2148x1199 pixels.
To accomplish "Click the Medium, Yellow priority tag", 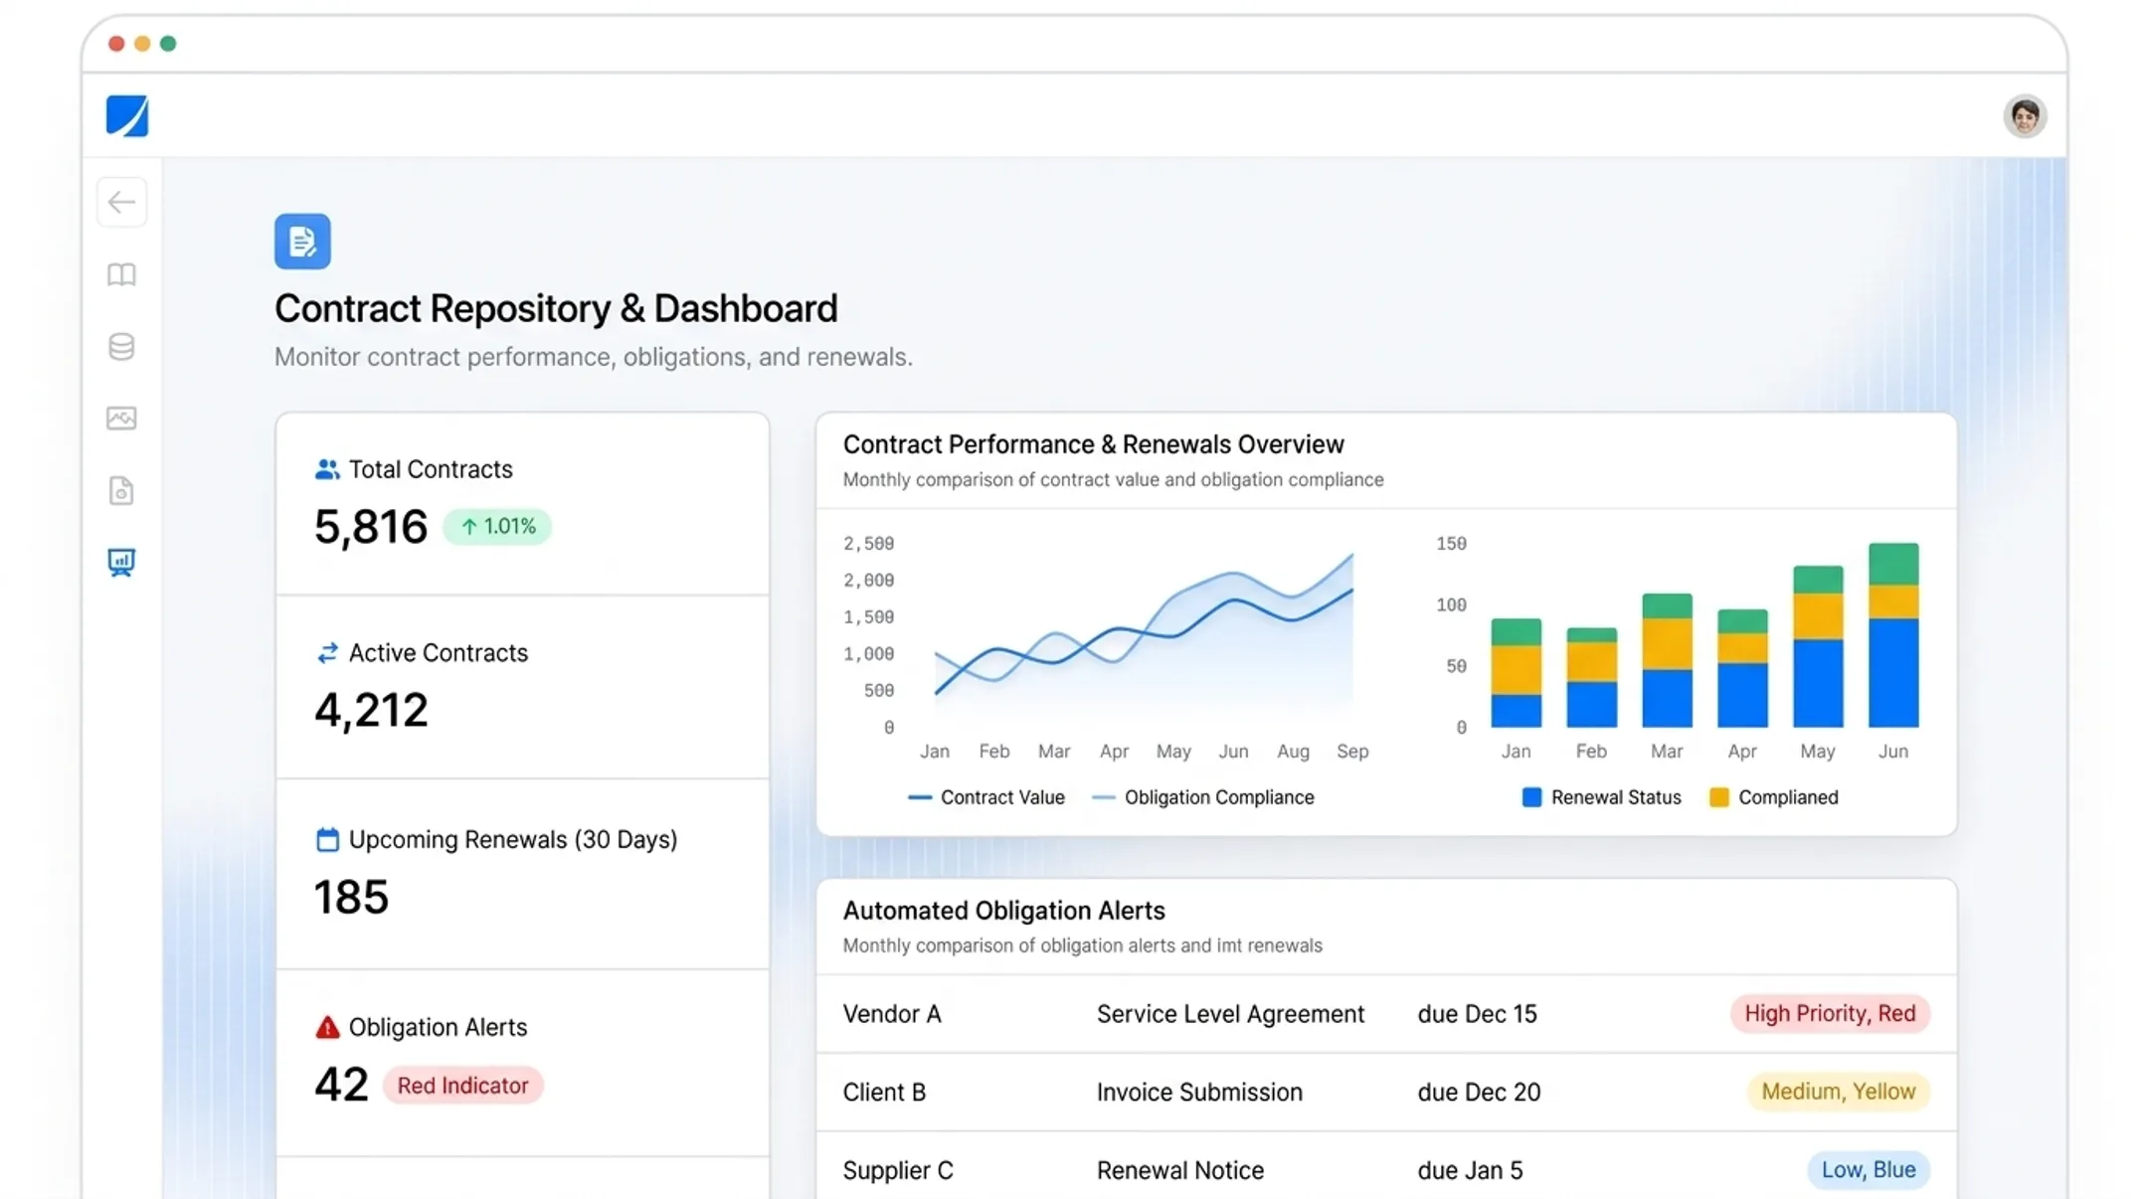I will click(1838, 1092).
